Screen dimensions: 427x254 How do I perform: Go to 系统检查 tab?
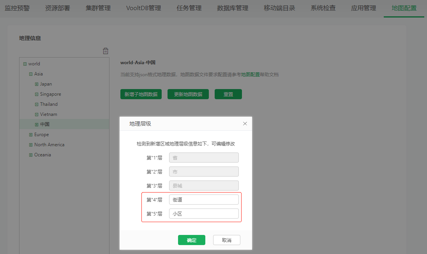(323, 8)
